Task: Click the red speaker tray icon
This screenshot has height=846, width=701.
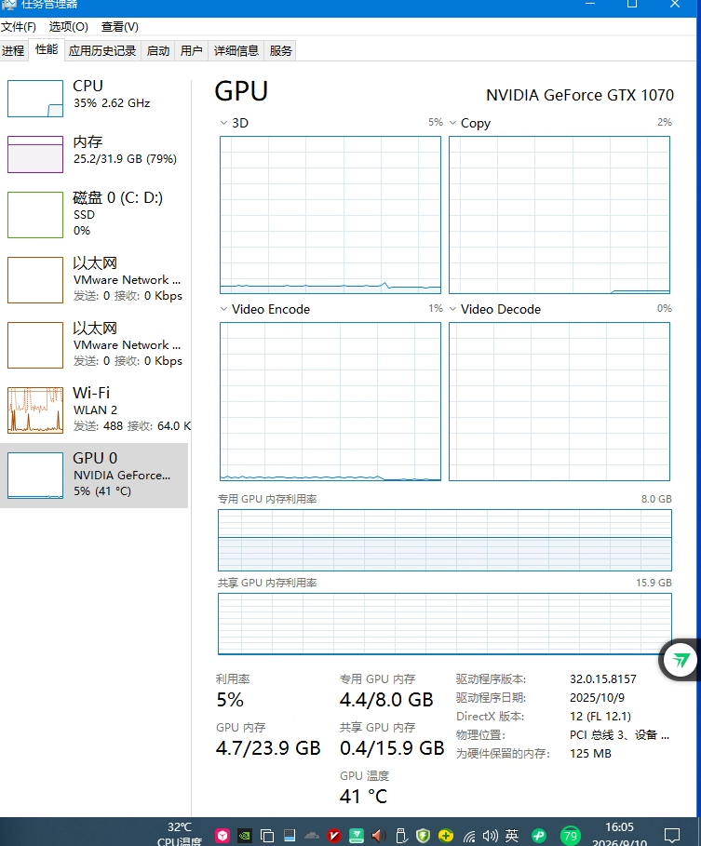Action: click(x=378, y=836)
